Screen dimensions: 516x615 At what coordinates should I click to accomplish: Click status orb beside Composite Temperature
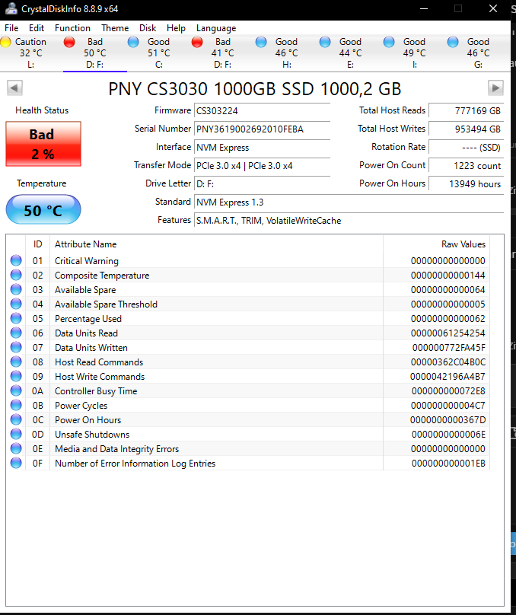click(x=16, y=275)
